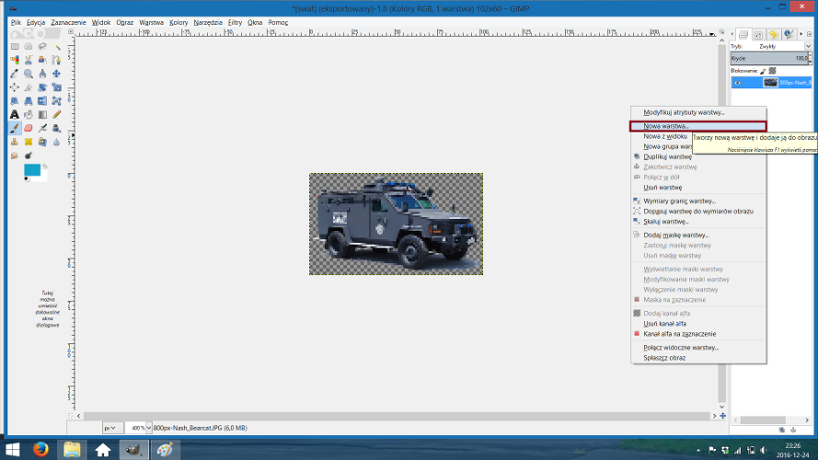Select the Free Select lasso tool
This screenshot has height=460, width=818.
click(x=42, y=46)
